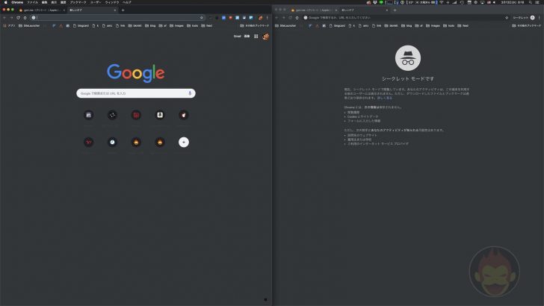
Task: Switch to gori.me tab in left window
Action: point(41,10)
